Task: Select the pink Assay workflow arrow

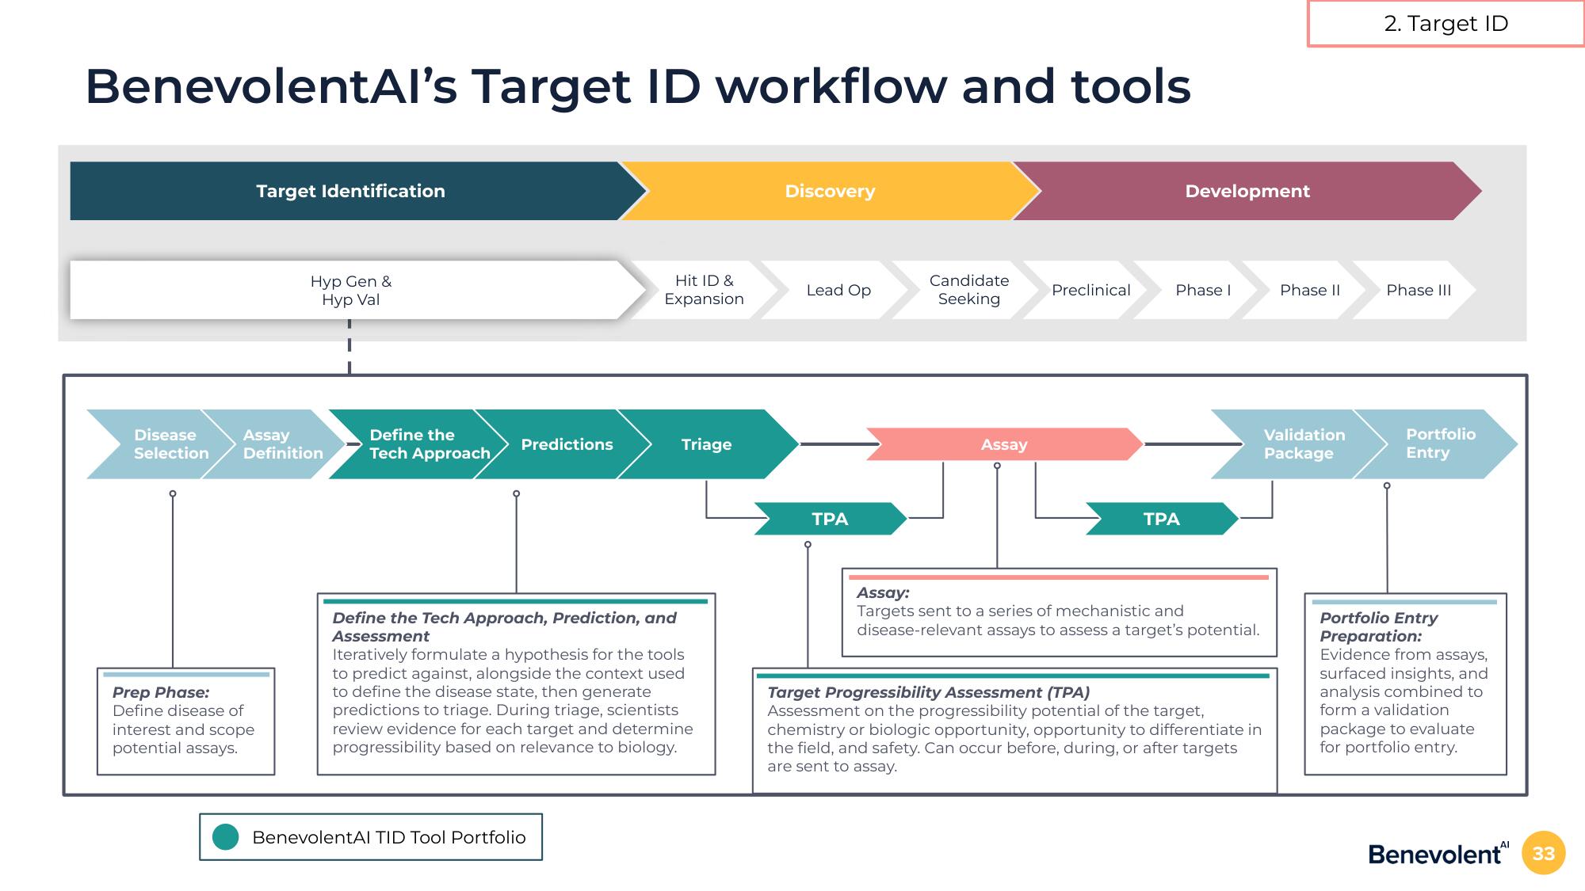Action: click(1004, 444)
